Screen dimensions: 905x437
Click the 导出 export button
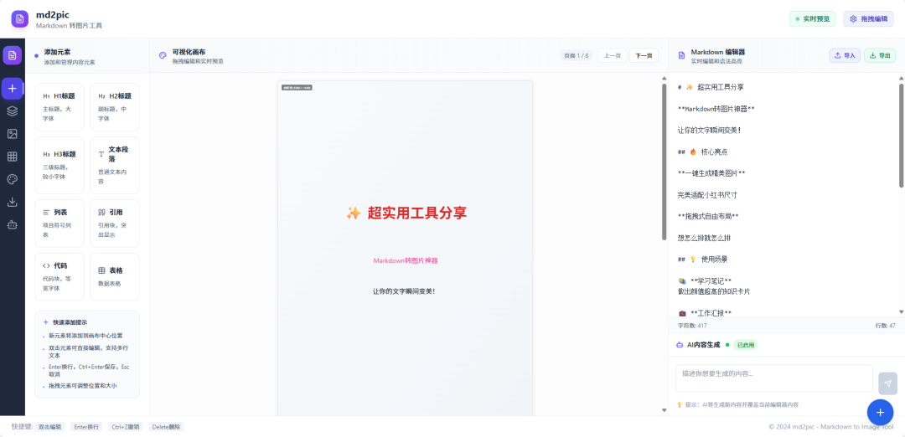880,55
